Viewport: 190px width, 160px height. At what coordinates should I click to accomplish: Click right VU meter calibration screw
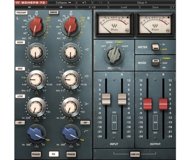168,30
